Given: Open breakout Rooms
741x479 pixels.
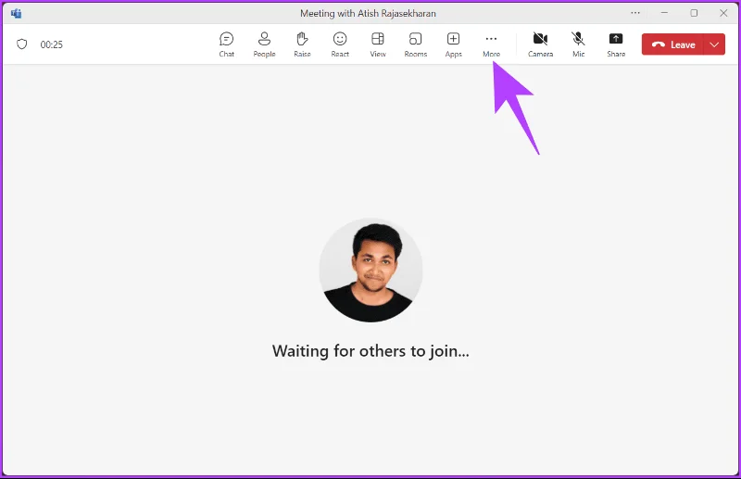Looking at the screenshot, I should click(415, 44).
